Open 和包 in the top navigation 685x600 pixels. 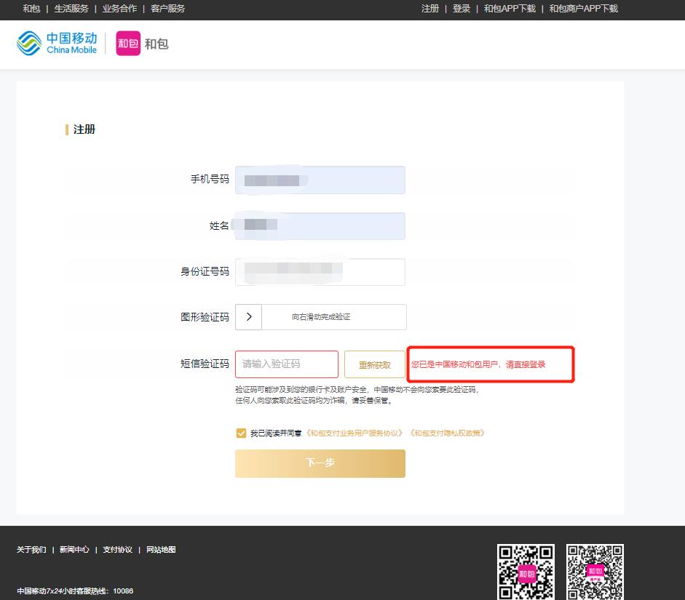click(x=31, y=9)
